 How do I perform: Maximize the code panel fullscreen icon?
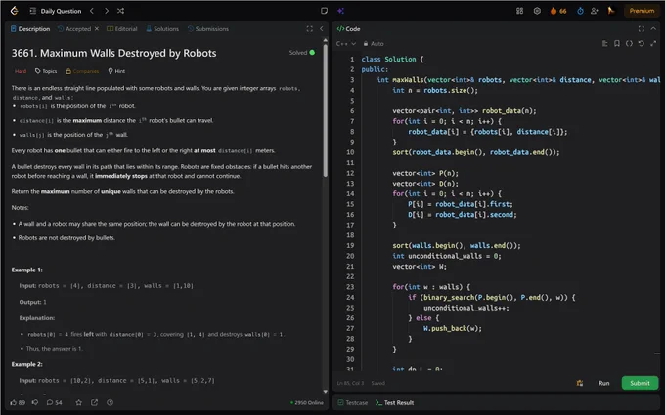point(642,28)
